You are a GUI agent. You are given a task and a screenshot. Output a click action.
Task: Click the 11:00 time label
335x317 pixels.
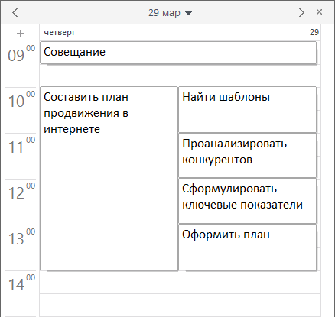21,145
